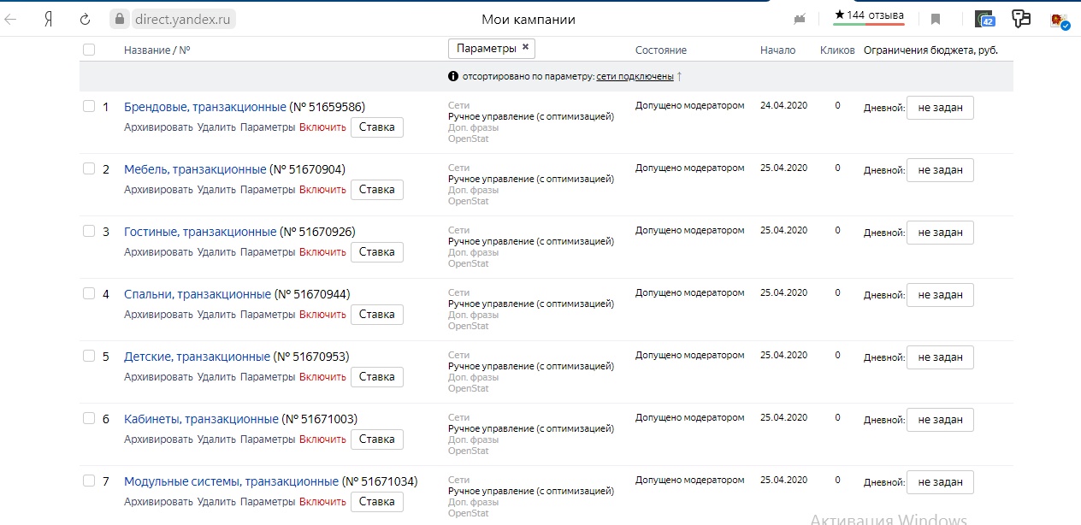Click campaign number № 51671034 text

[380, 481]
